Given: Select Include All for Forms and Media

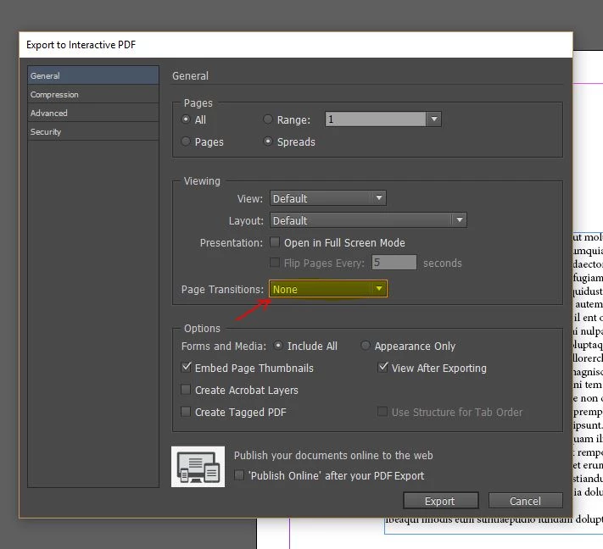Looking at the screenshot, I should click(278, 346).
